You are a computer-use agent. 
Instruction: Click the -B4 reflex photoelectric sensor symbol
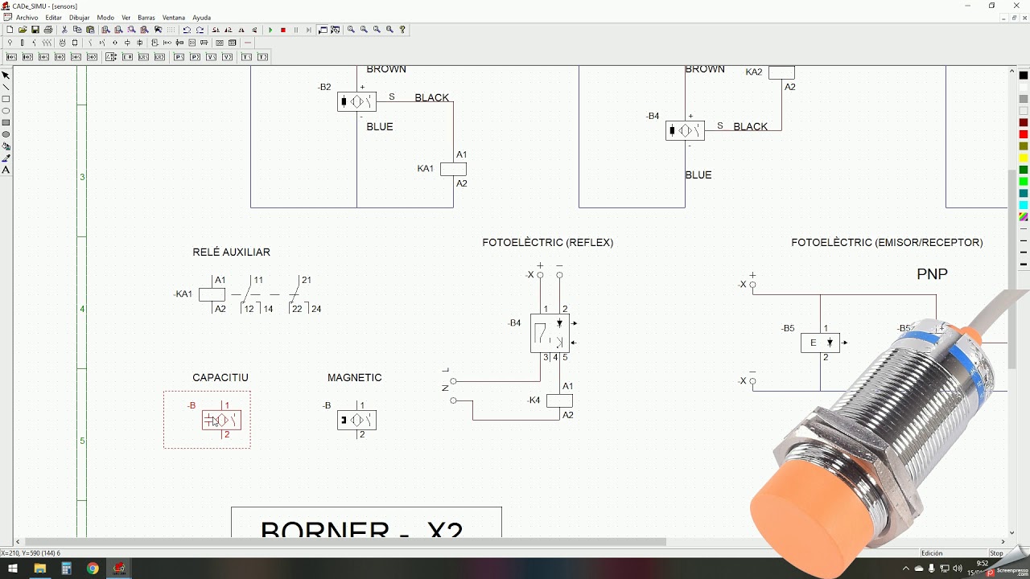(x=550, y=333)
